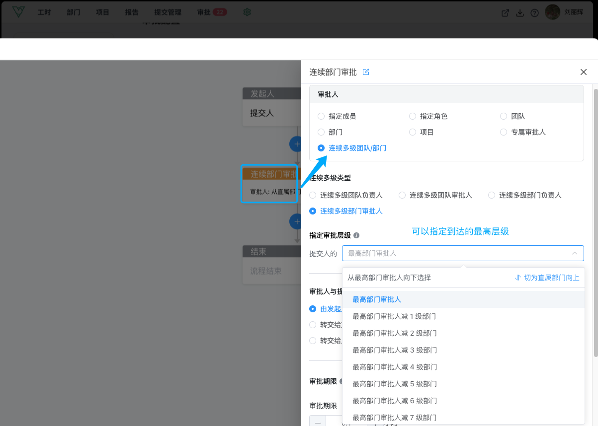Select the 专属审批人 radio option
The width and height of the screenshot is (598, 426).
[x=523, y=132]
